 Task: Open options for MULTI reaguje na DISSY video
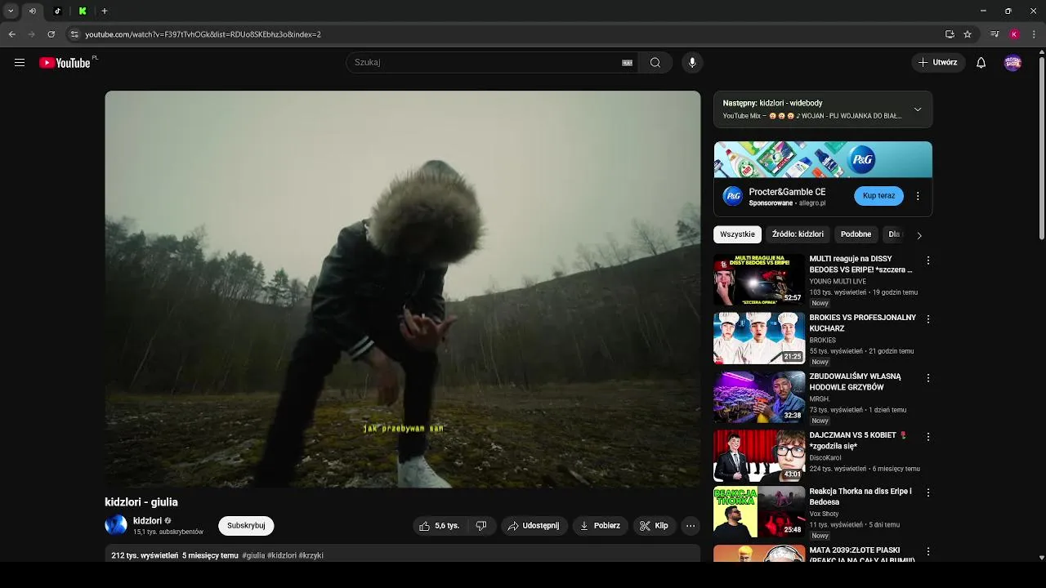tap(928, 261)
